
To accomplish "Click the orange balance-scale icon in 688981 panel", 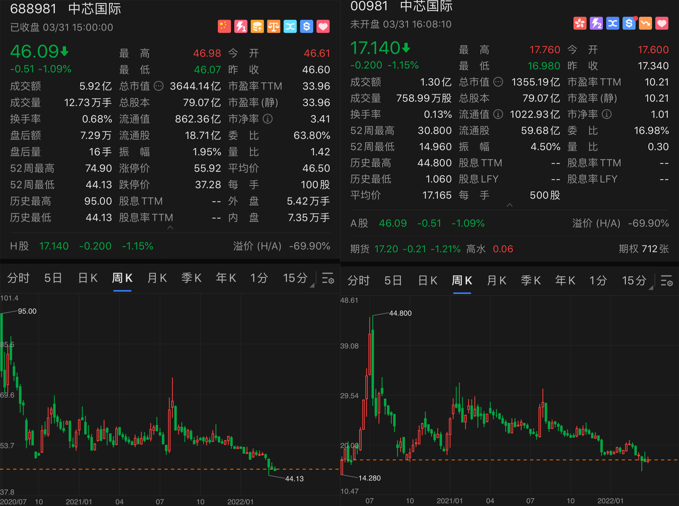I will (x=274, y=26).
